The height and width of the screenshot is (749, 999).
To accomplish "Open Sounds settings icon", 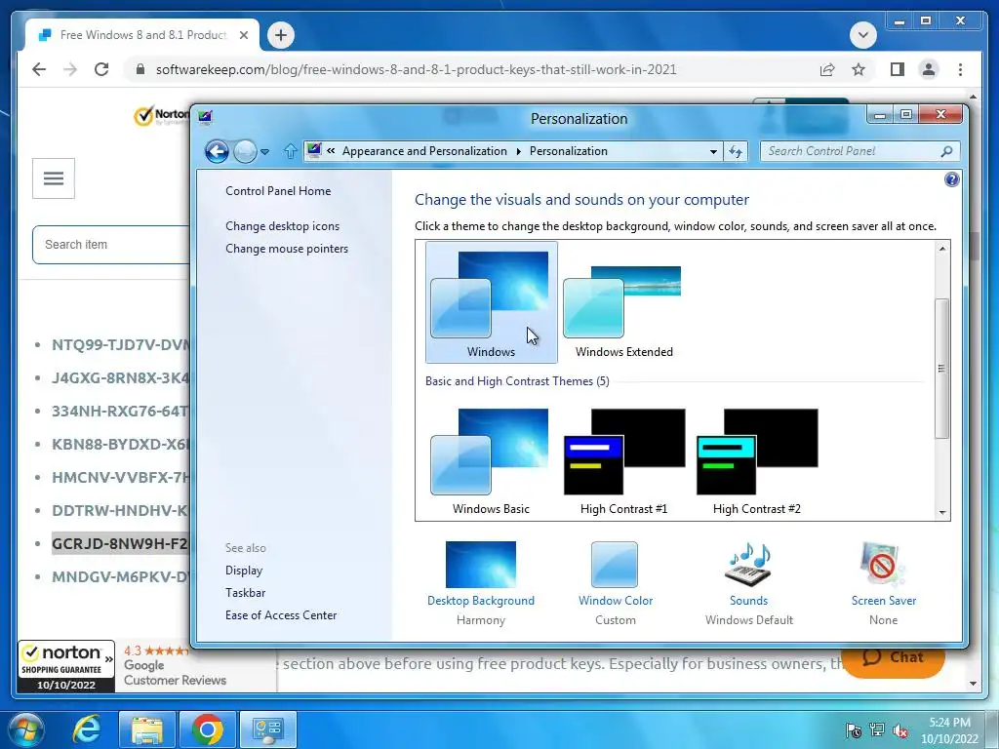I will tap(748, 565).
